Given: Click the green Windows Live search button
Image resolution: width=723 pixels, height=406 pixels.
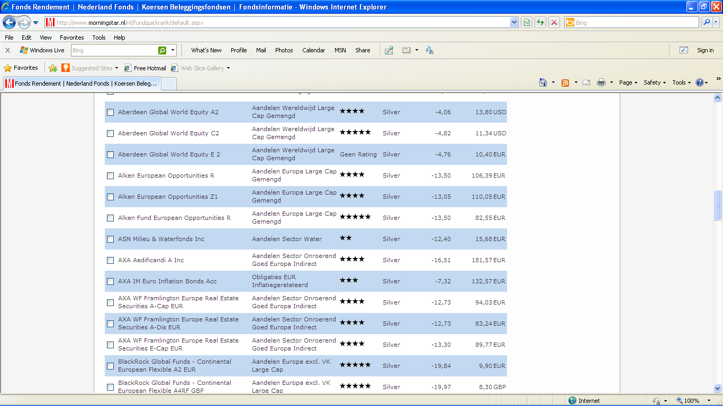Looking at the screenshot, I should coord(162,50).
